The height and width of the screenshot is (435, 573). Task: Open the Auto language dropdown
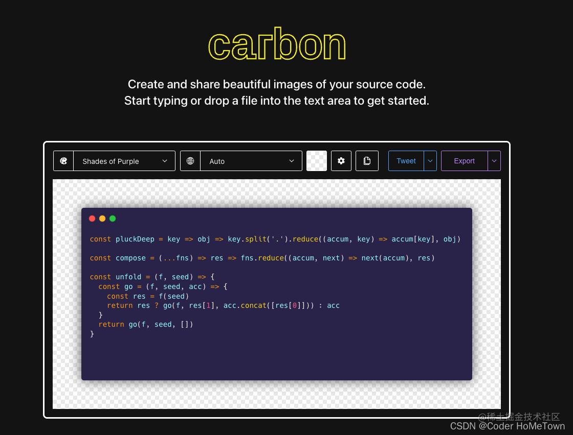(x=251, y=161)
